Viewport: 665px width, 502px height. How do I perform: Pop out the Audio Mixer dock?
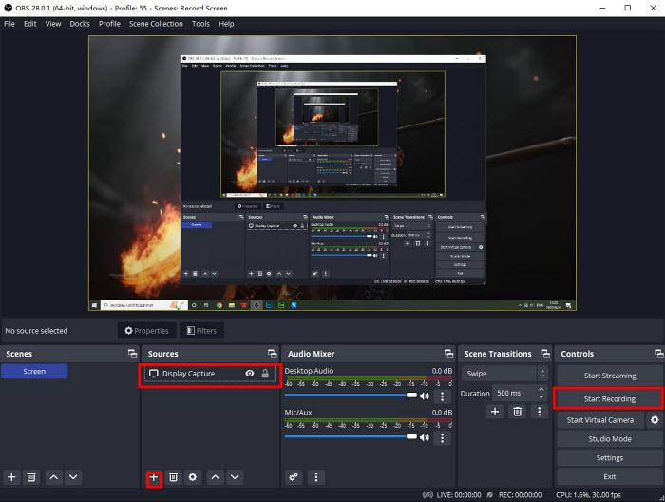(x=448, y=354)
